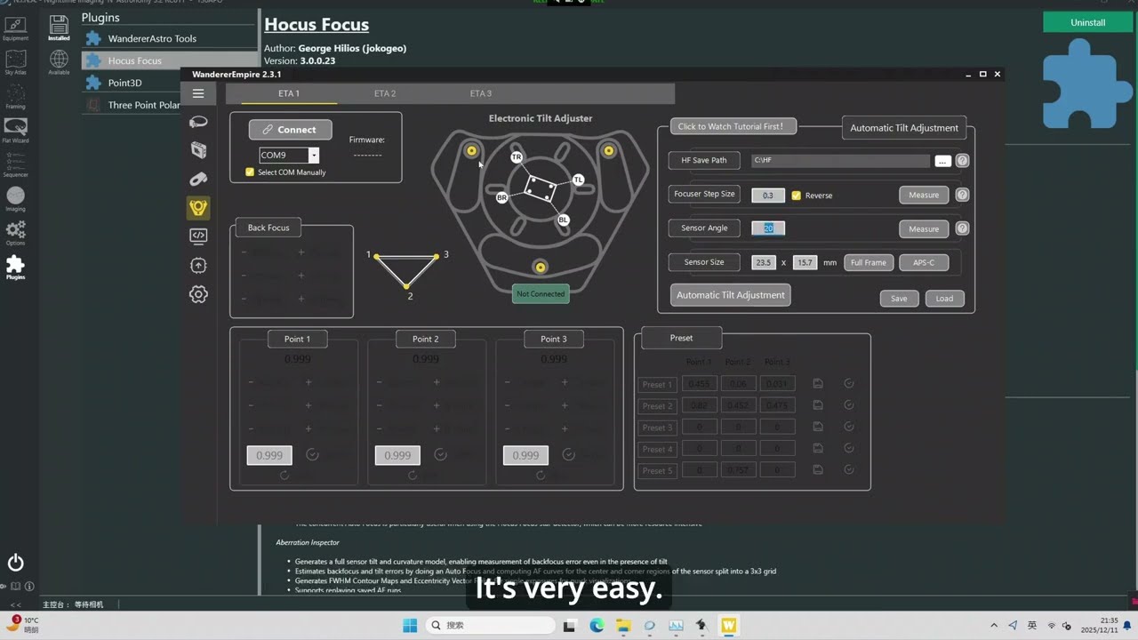
Task: Apply Preset 2 check icon
Action: click(849, 405)
